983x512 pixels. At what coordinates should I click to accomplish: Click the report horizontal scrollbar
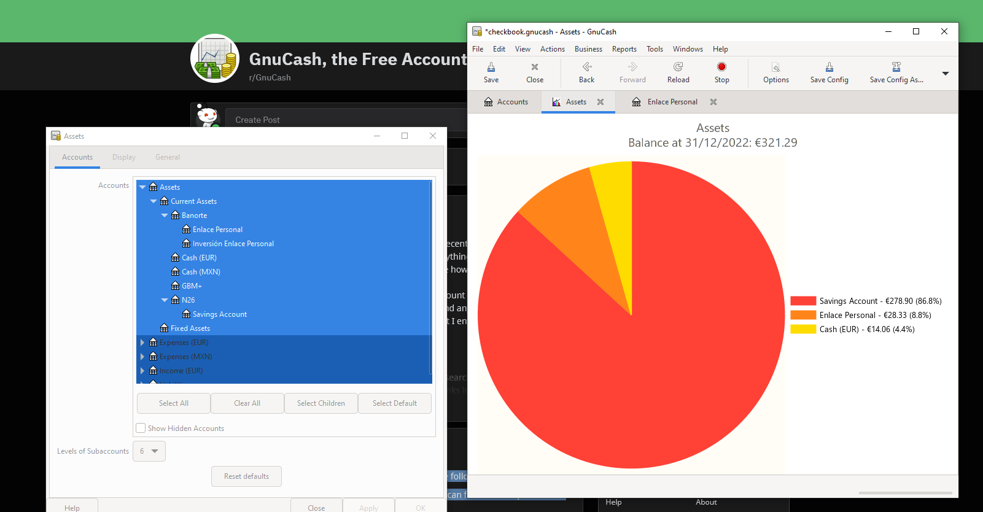(905, 492)
